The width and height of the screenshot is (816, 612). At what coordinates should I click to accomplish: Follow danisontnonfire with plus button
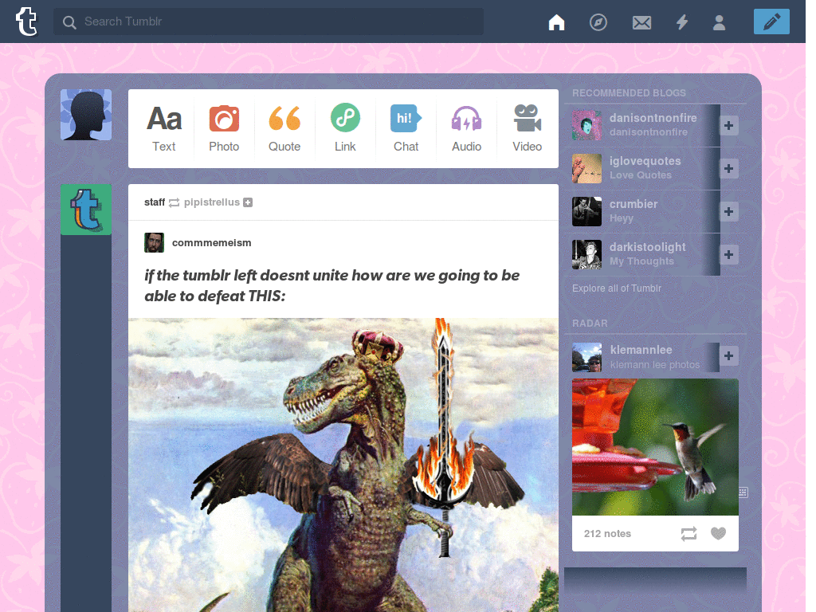[x=728, y=125]
